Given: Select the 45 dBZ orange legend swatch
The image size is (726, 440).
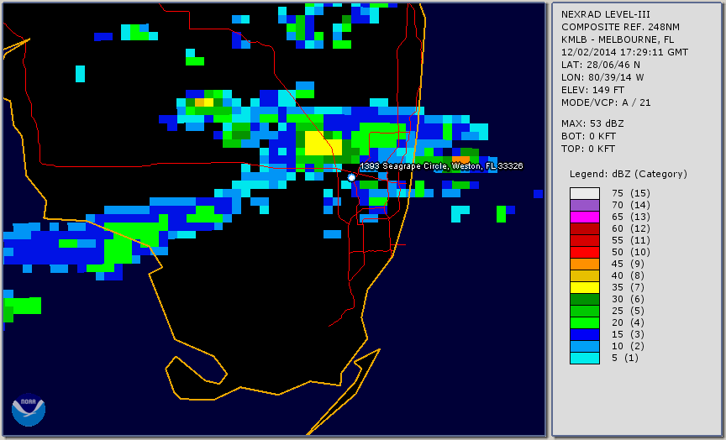Looking at the screenshot, I should tap(585, 264).
